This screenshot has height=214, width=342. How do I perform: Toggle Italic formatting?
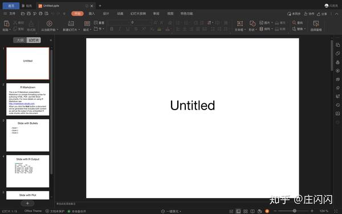coord(120,29)
